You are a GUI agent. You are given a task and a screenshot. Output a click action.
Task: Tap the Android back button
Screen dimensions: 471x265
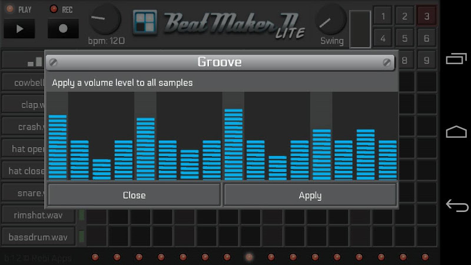tap(457, 206)
